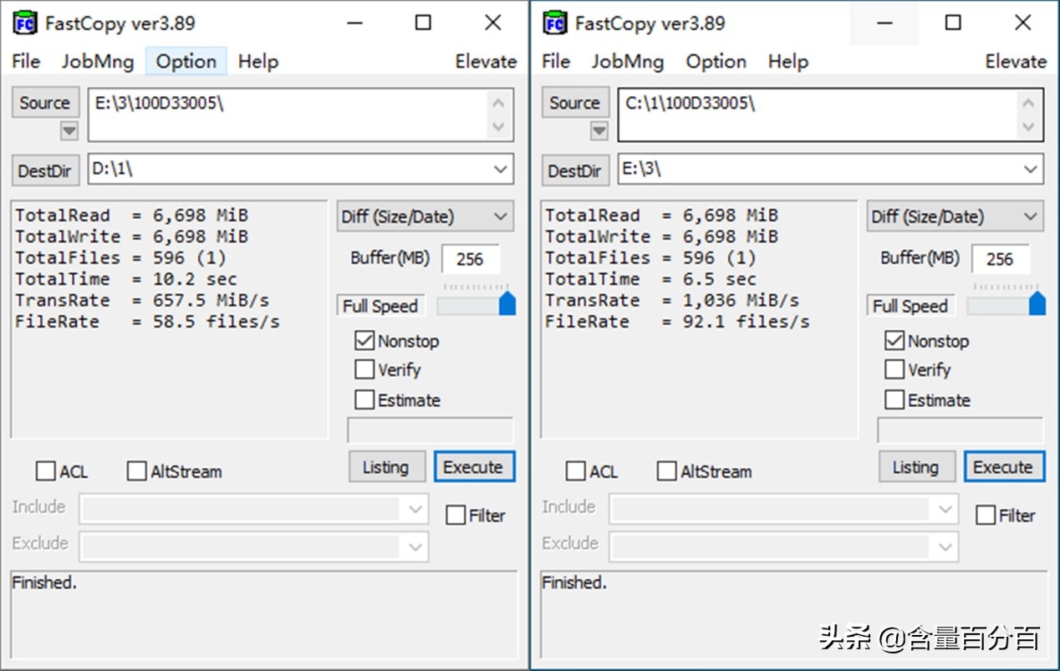The height and width of the screenshot is (671, 1060).
Task: Click source field scroll down arrow in right window
Action: [1029, 127]
